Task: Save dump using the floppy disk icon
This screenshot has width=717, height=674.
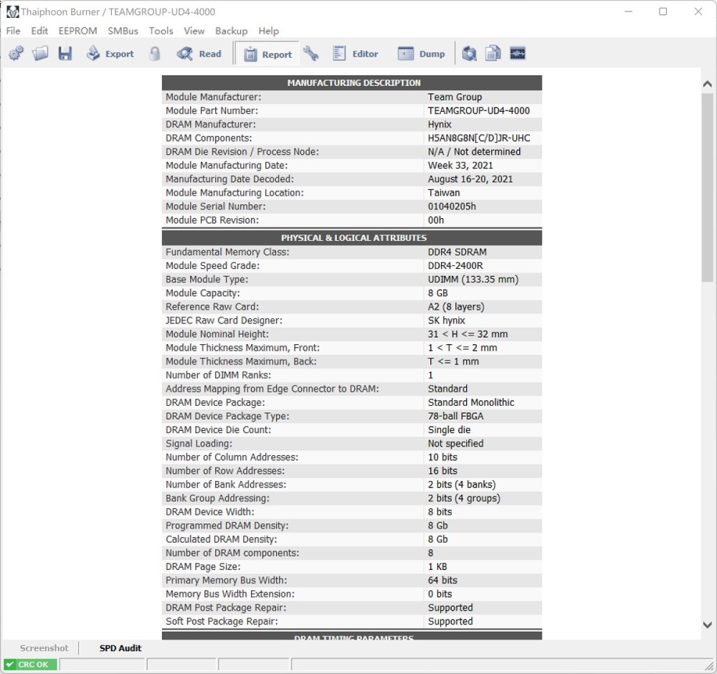Action: click(x=65, y=54)
